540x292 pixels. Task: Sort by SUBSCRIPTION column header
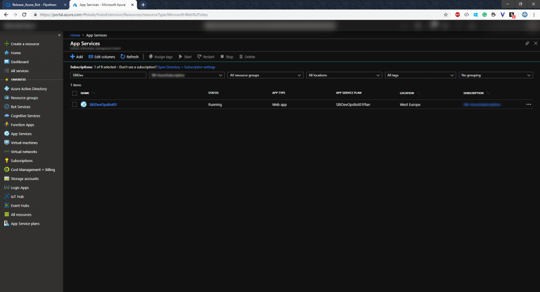click(473, 93)
